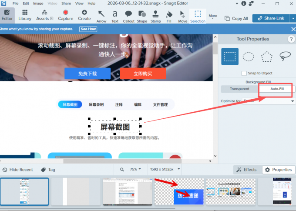Select the Callout tool
Image resolution: width=296 pixels, height=211 pixels.
[128, 17]
